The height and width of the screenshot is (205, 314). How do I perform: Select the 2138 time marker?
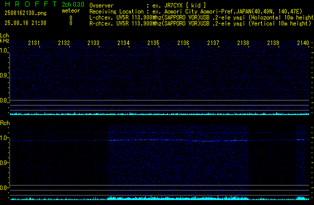coord(243,43)
